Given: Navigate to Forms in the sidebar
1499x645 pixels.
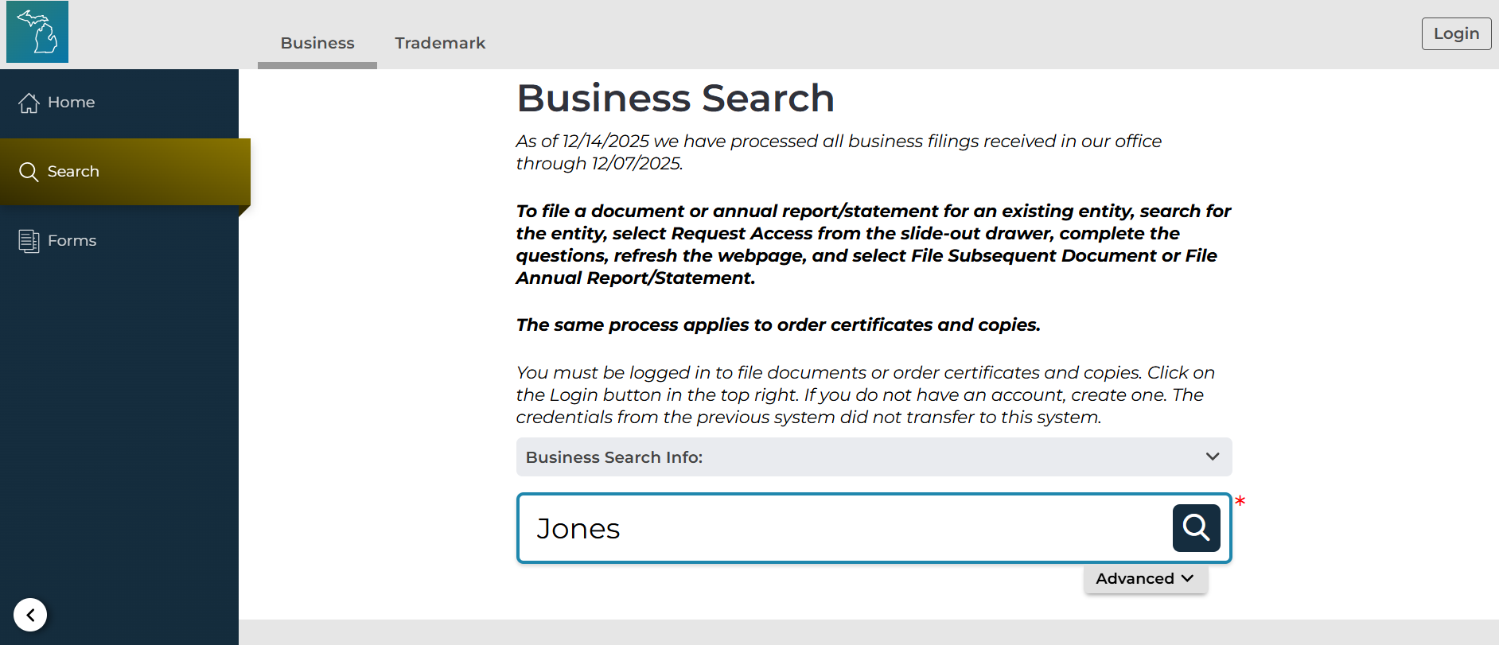Looking at the screenshot, I should click(x=72, y=240).
